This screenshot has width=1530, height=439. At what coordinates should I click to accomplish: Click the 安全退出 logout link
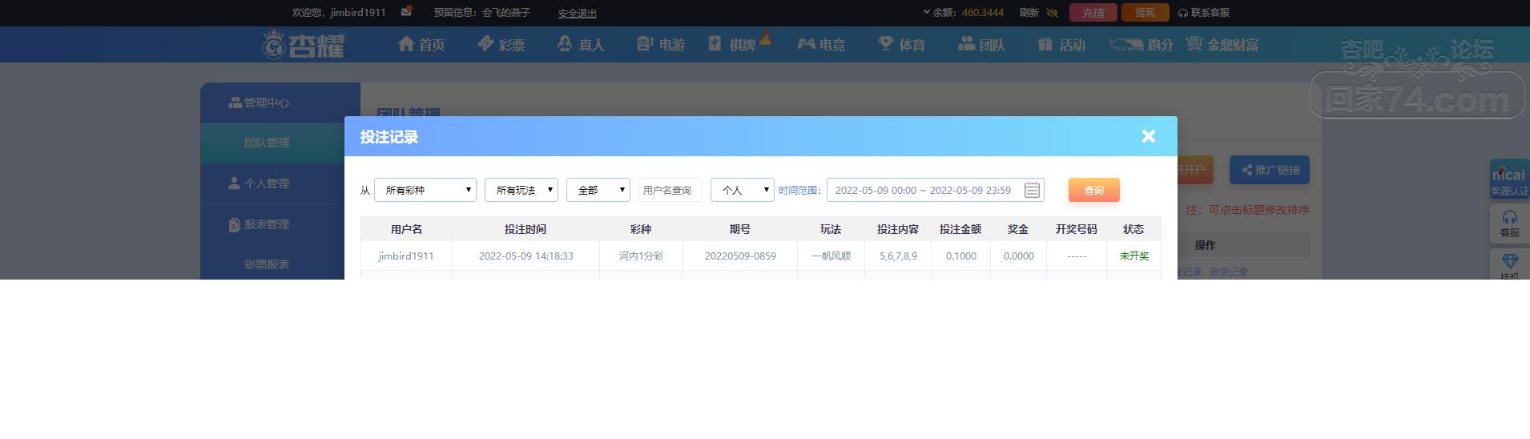(x=578, y=14)
